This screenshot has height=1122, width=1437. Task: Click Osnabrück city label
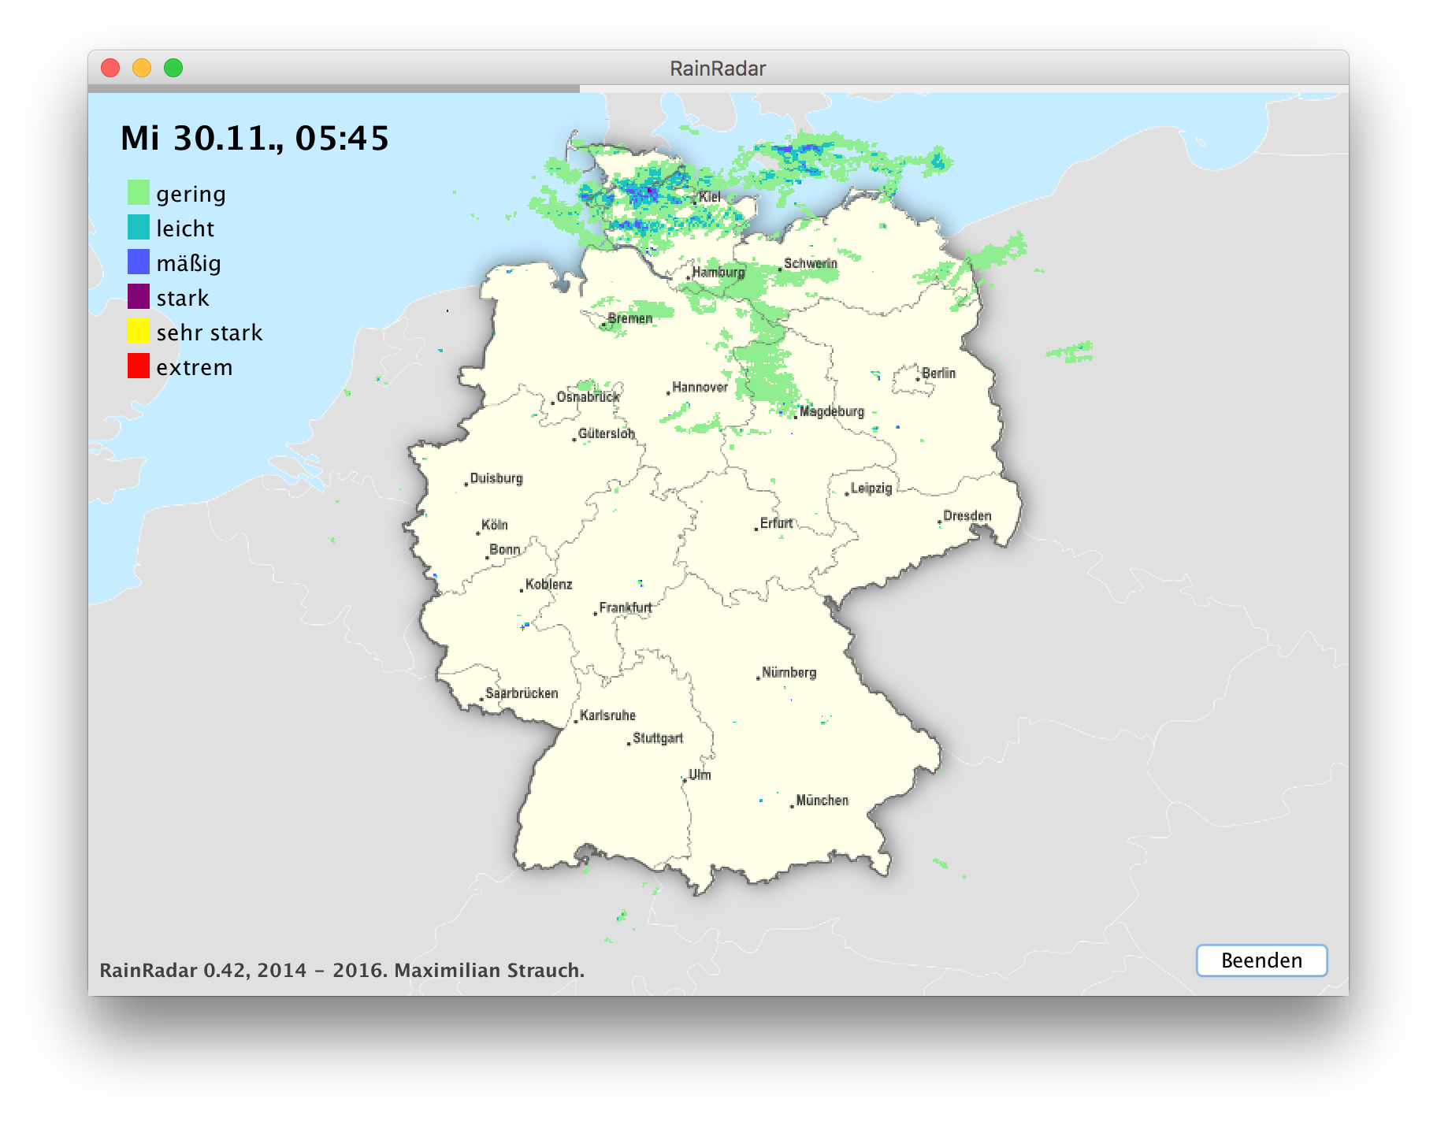pyautogui.click(x=588, y=397)
